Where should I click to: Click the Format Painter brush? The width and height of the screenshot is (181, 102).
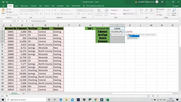tap(7, 15)
